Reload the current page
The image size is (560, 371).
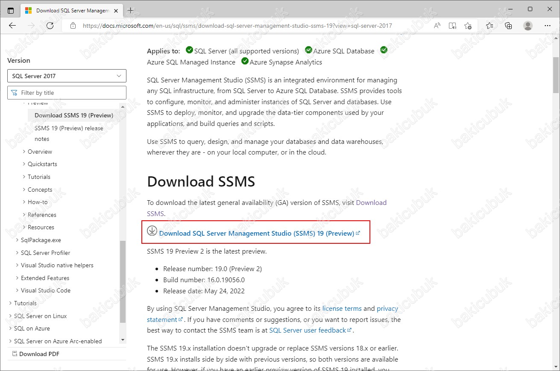[50, 26]
